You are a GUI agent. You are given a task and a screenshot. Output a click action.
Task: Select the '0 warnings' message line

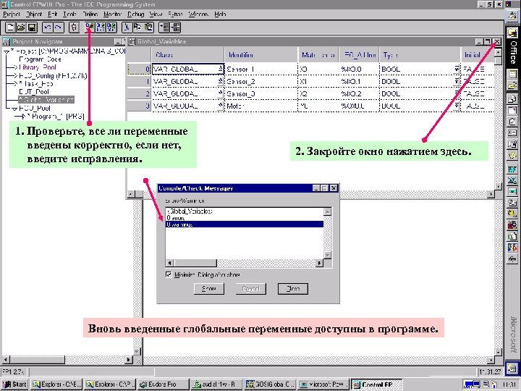coord(245,224)
